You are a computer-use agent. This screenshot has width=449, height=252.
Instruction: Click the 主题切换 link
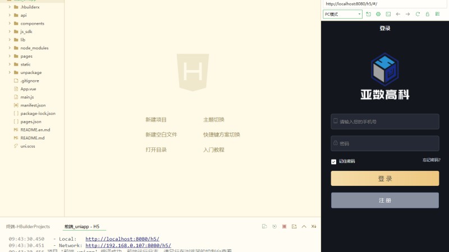pyautogui.click(x=214, y=120)
